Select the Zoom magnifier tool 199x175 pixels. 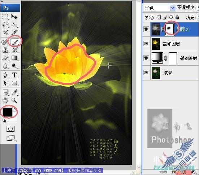click(x=14, y=100)
